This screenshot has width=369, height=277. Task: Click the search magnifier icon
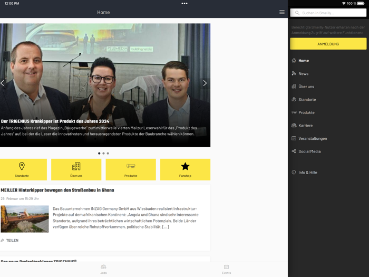pyautogui.click(x=297, y=13)
